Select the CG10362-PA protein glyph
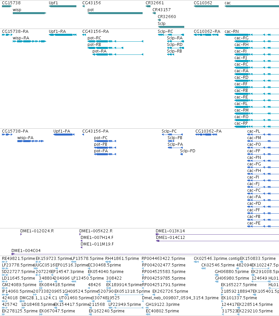Screen dimensions: 279x316 [x=206, y=135]
